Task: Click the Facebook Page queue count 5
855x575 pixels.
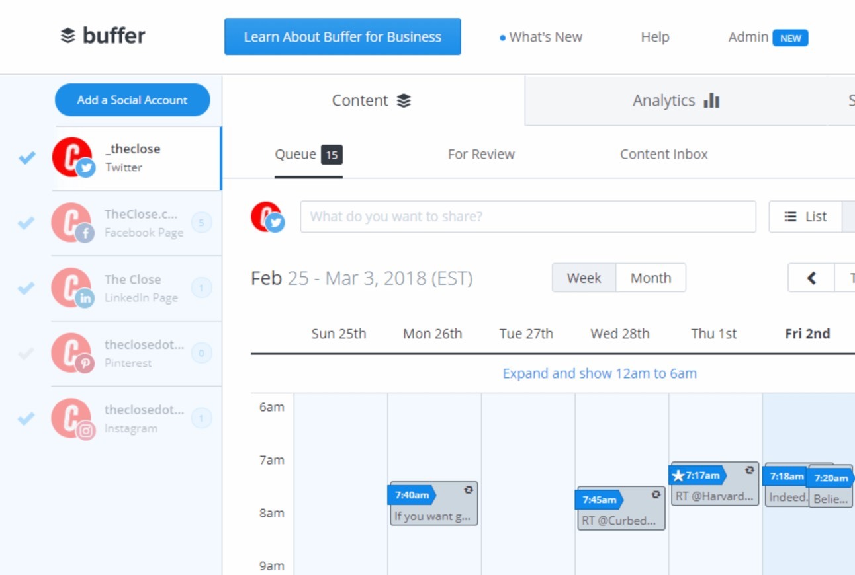Action: [202, 223]
